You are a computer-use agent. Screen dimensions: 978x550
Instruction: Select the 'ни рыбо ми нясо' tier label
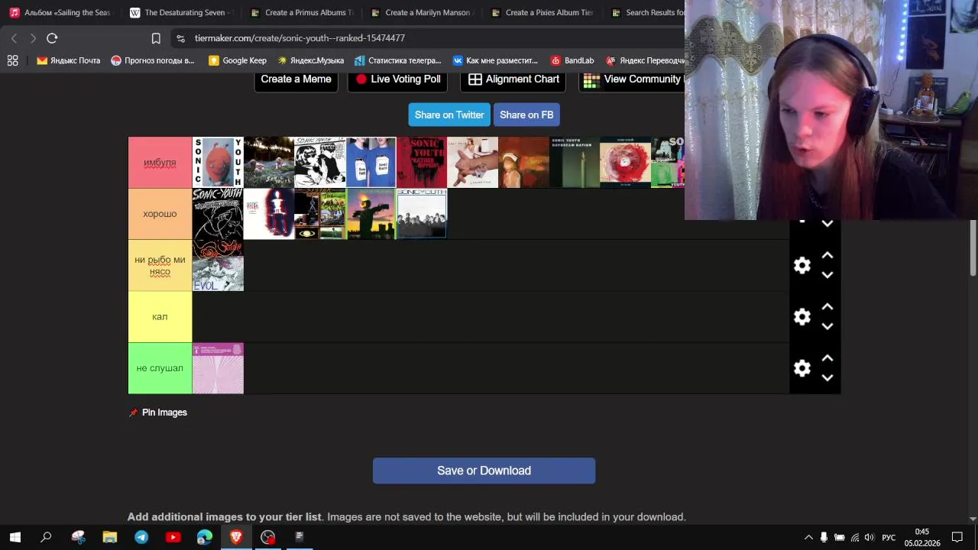point(160,265)
